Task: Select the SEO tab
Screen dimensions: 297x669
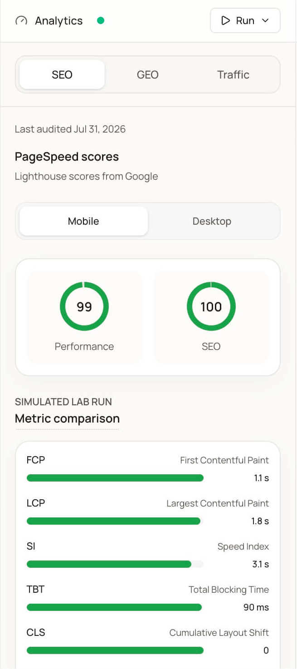Action: point(62,74)
